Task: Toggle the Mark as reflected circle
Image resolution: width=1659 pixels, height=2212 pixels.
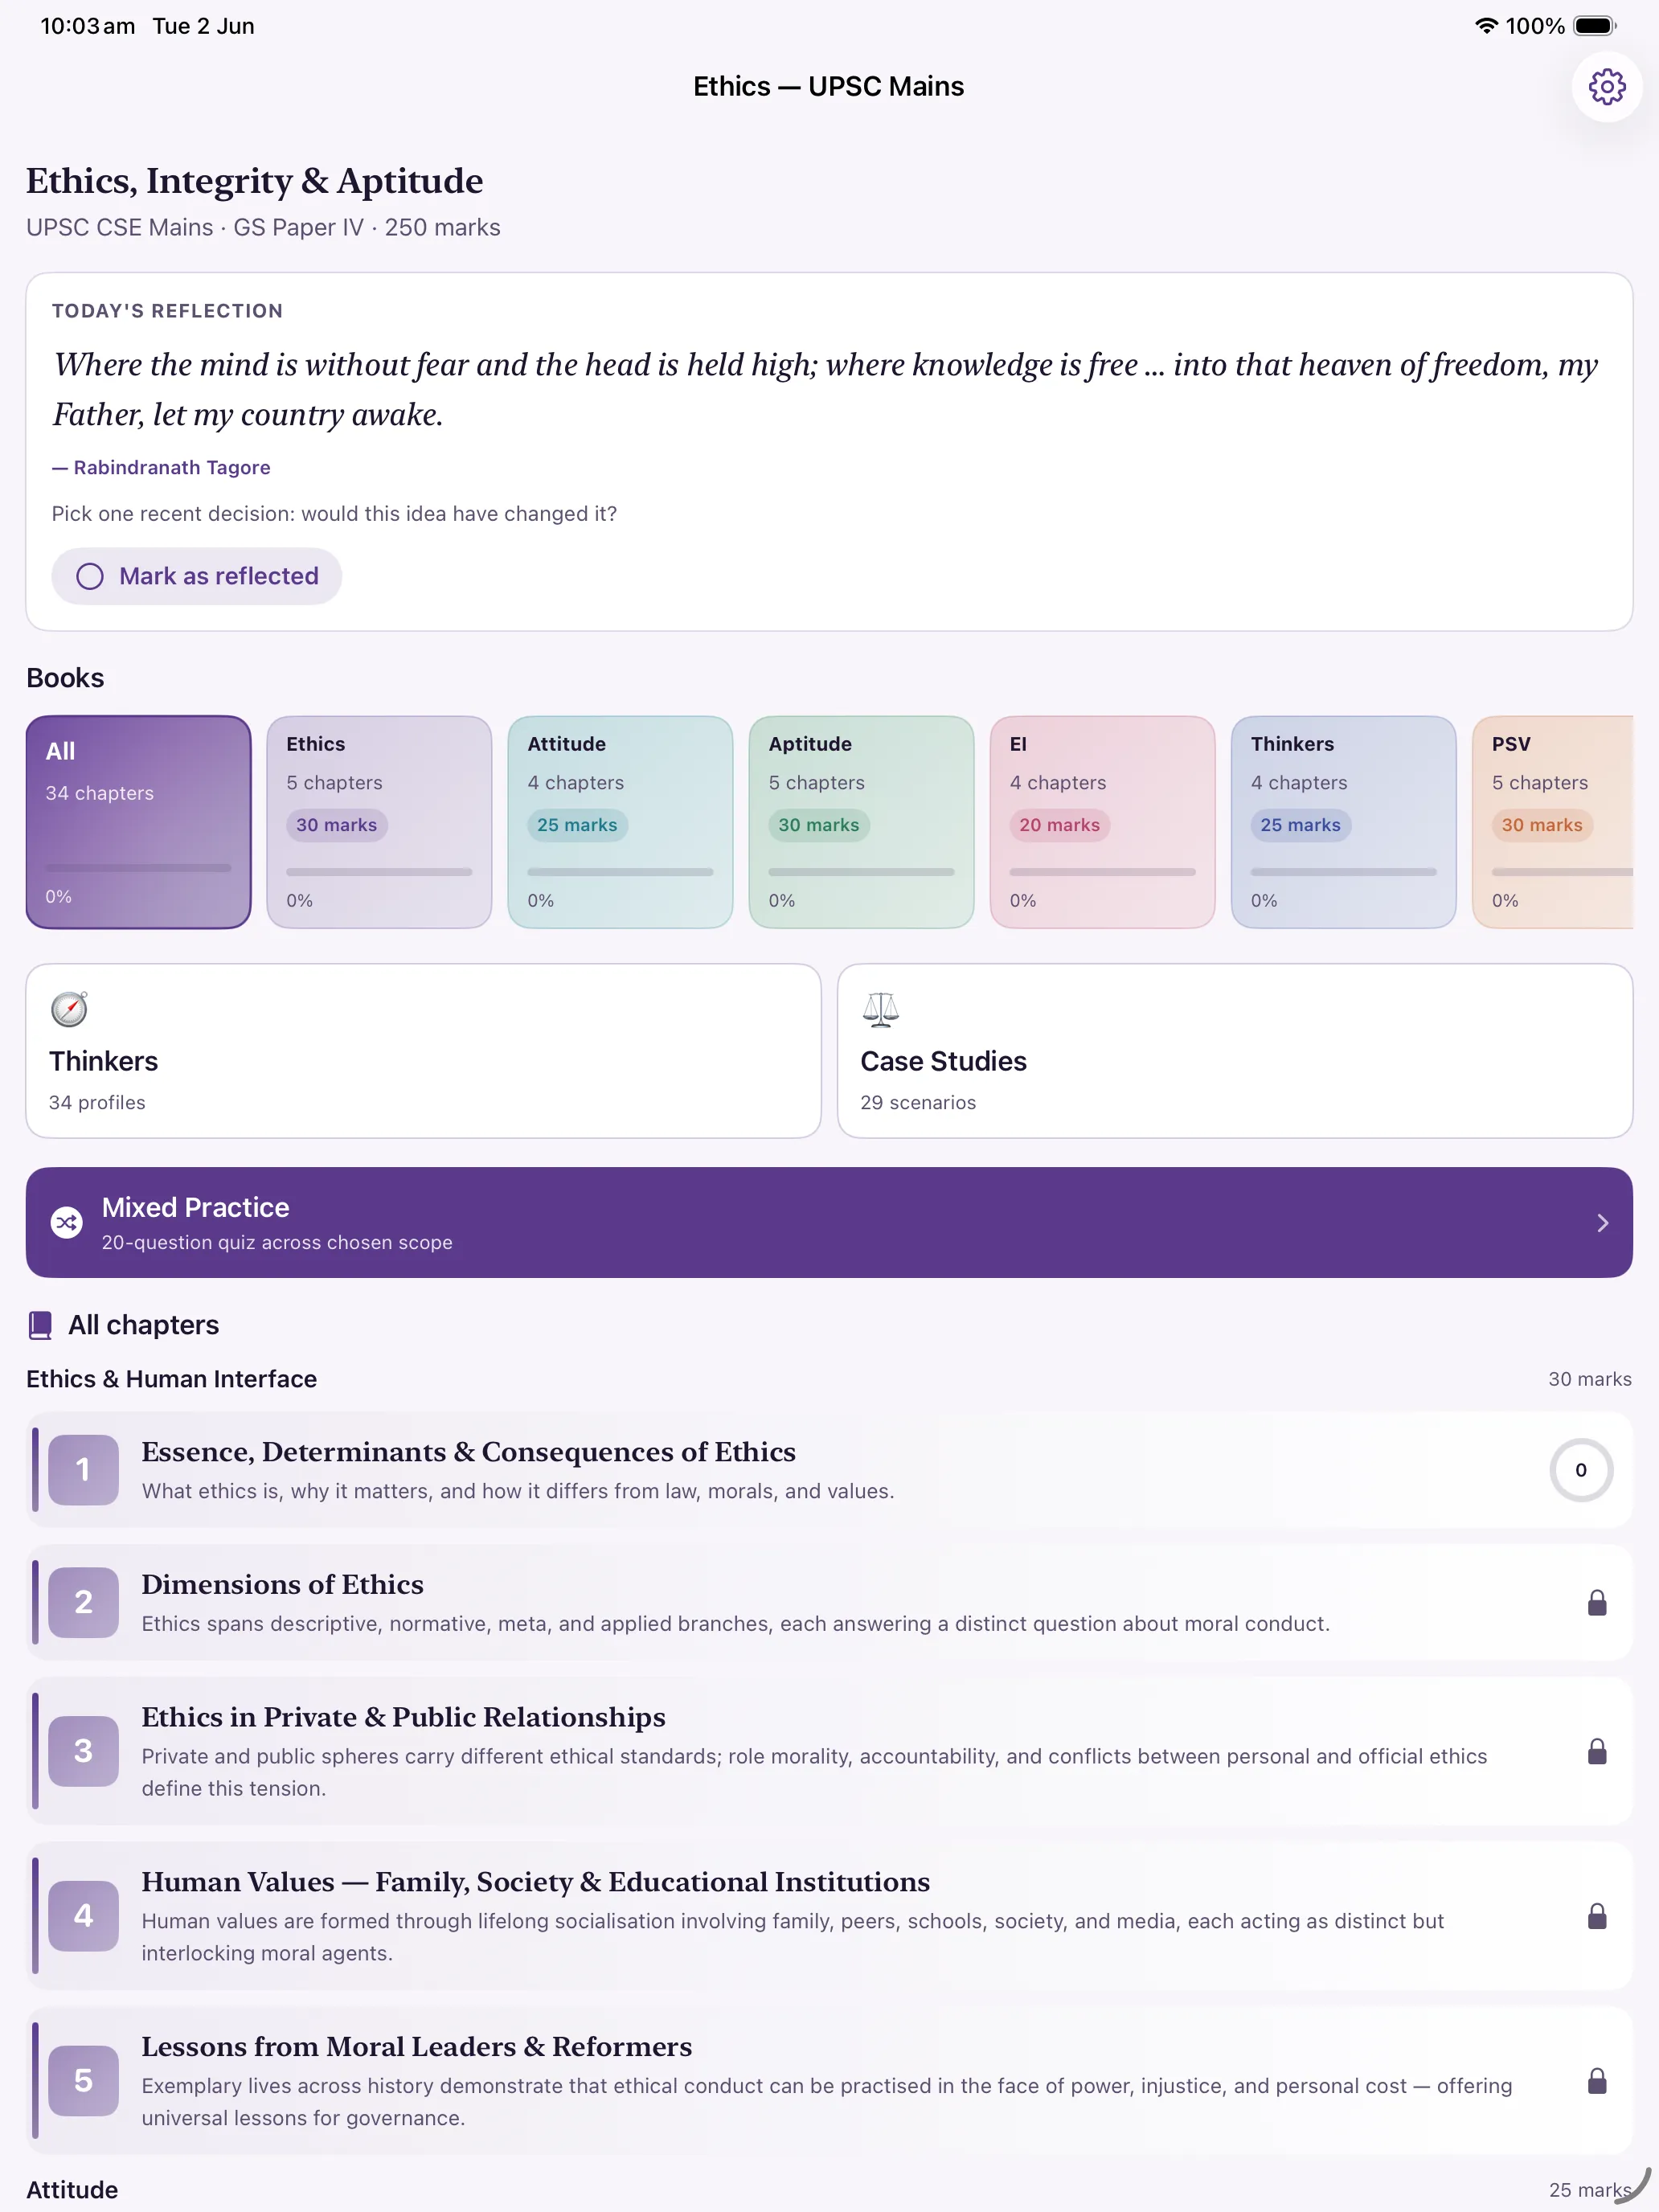Action: click(90, 576)
